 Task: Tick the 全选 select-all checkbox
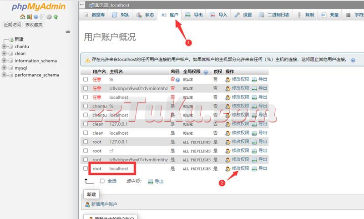click(x=102, y=181)
